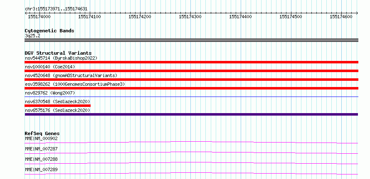Click the red bar under esv3598262
This screenshot has width=370, height=179.
[191, 88]
